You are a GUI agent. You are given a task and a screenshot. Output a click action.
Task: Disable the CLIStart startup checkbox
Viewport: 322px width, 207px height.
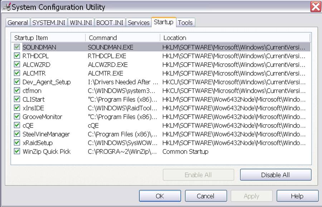point(17,99)
